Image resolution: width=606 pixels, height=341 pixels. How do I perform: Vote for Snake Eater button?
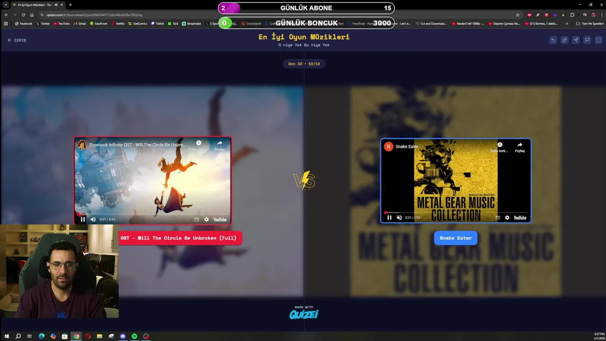tap(455, 238)
